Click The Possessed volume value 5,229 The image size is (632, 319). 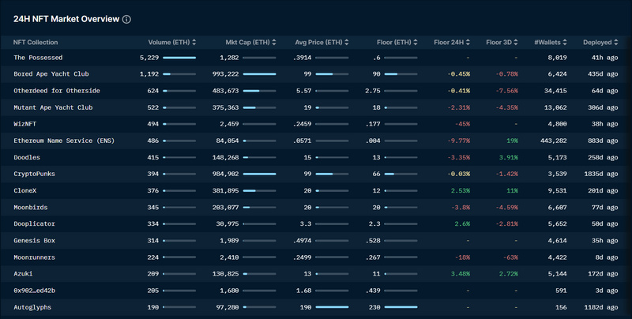pos(149,58)
